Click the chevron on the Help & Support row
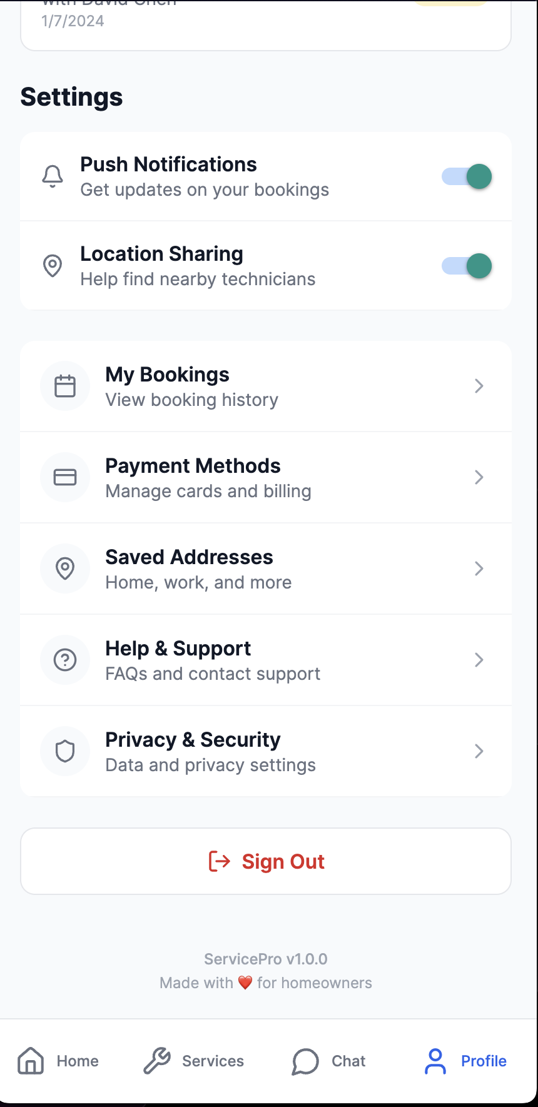Viewport: 538px width, 1107px height. [x=479, y=660]
